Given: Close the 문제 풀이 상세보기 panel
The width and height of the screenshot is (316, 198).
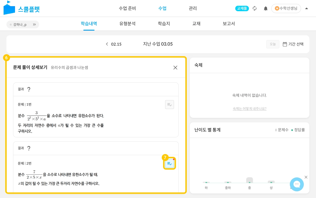Looking at the screenshot, I should click(x=175, y=68).
